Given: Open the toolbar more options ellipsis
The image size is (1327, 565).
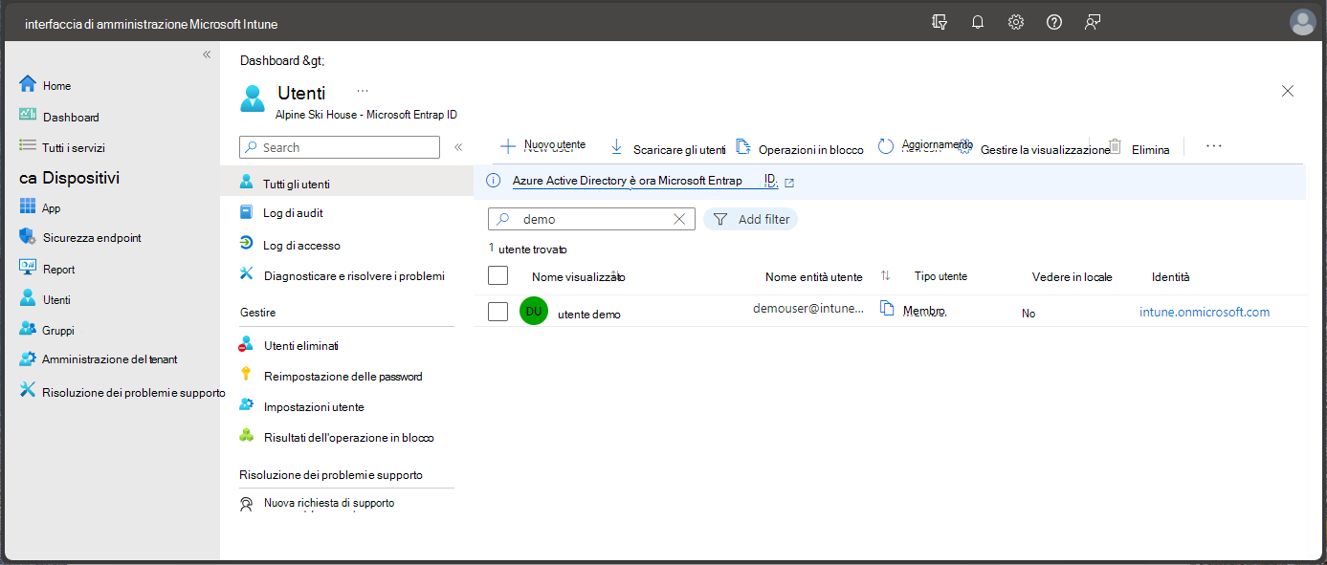Looking at the screenshot, I should [1213, 146].
